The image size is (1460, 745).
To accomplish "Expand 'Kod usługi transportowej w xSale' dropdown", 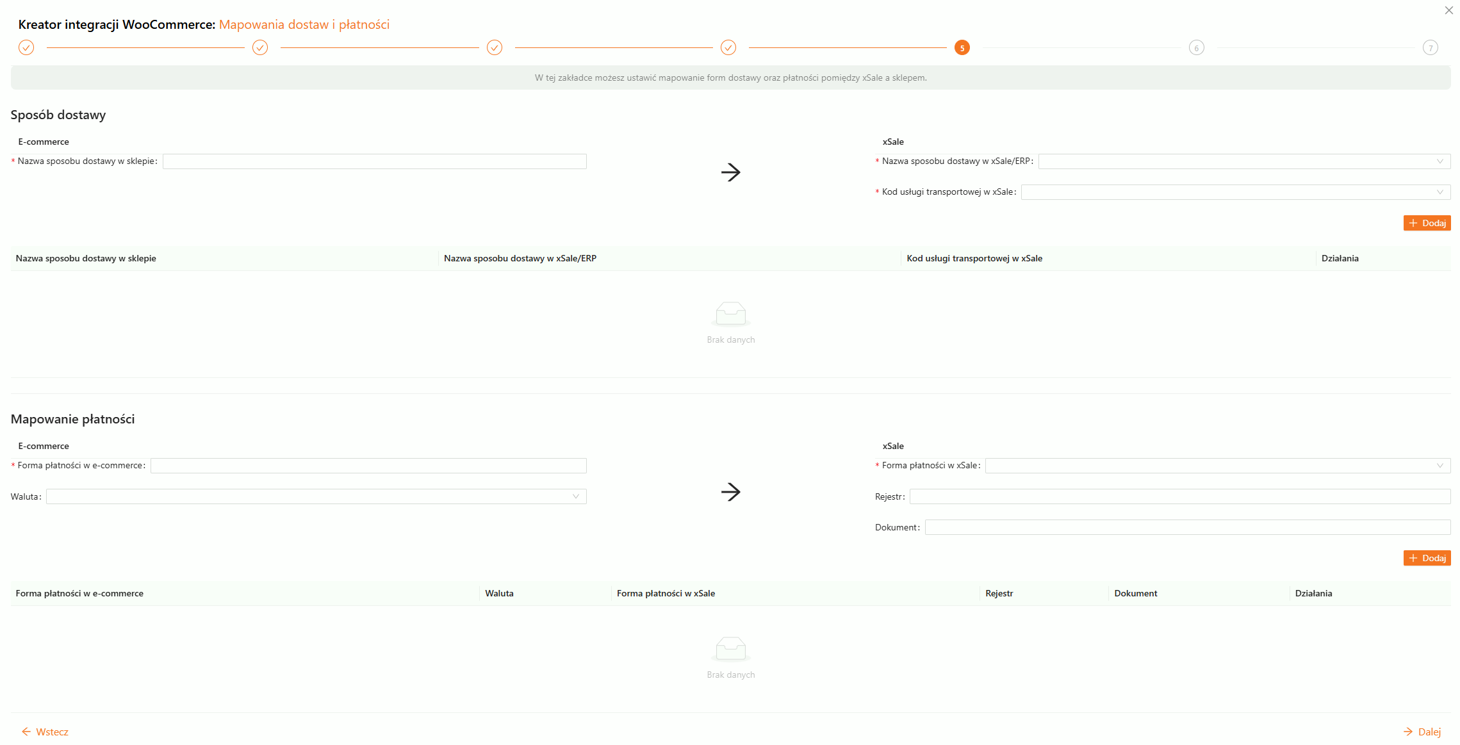I will click(x=1235, y=192).
